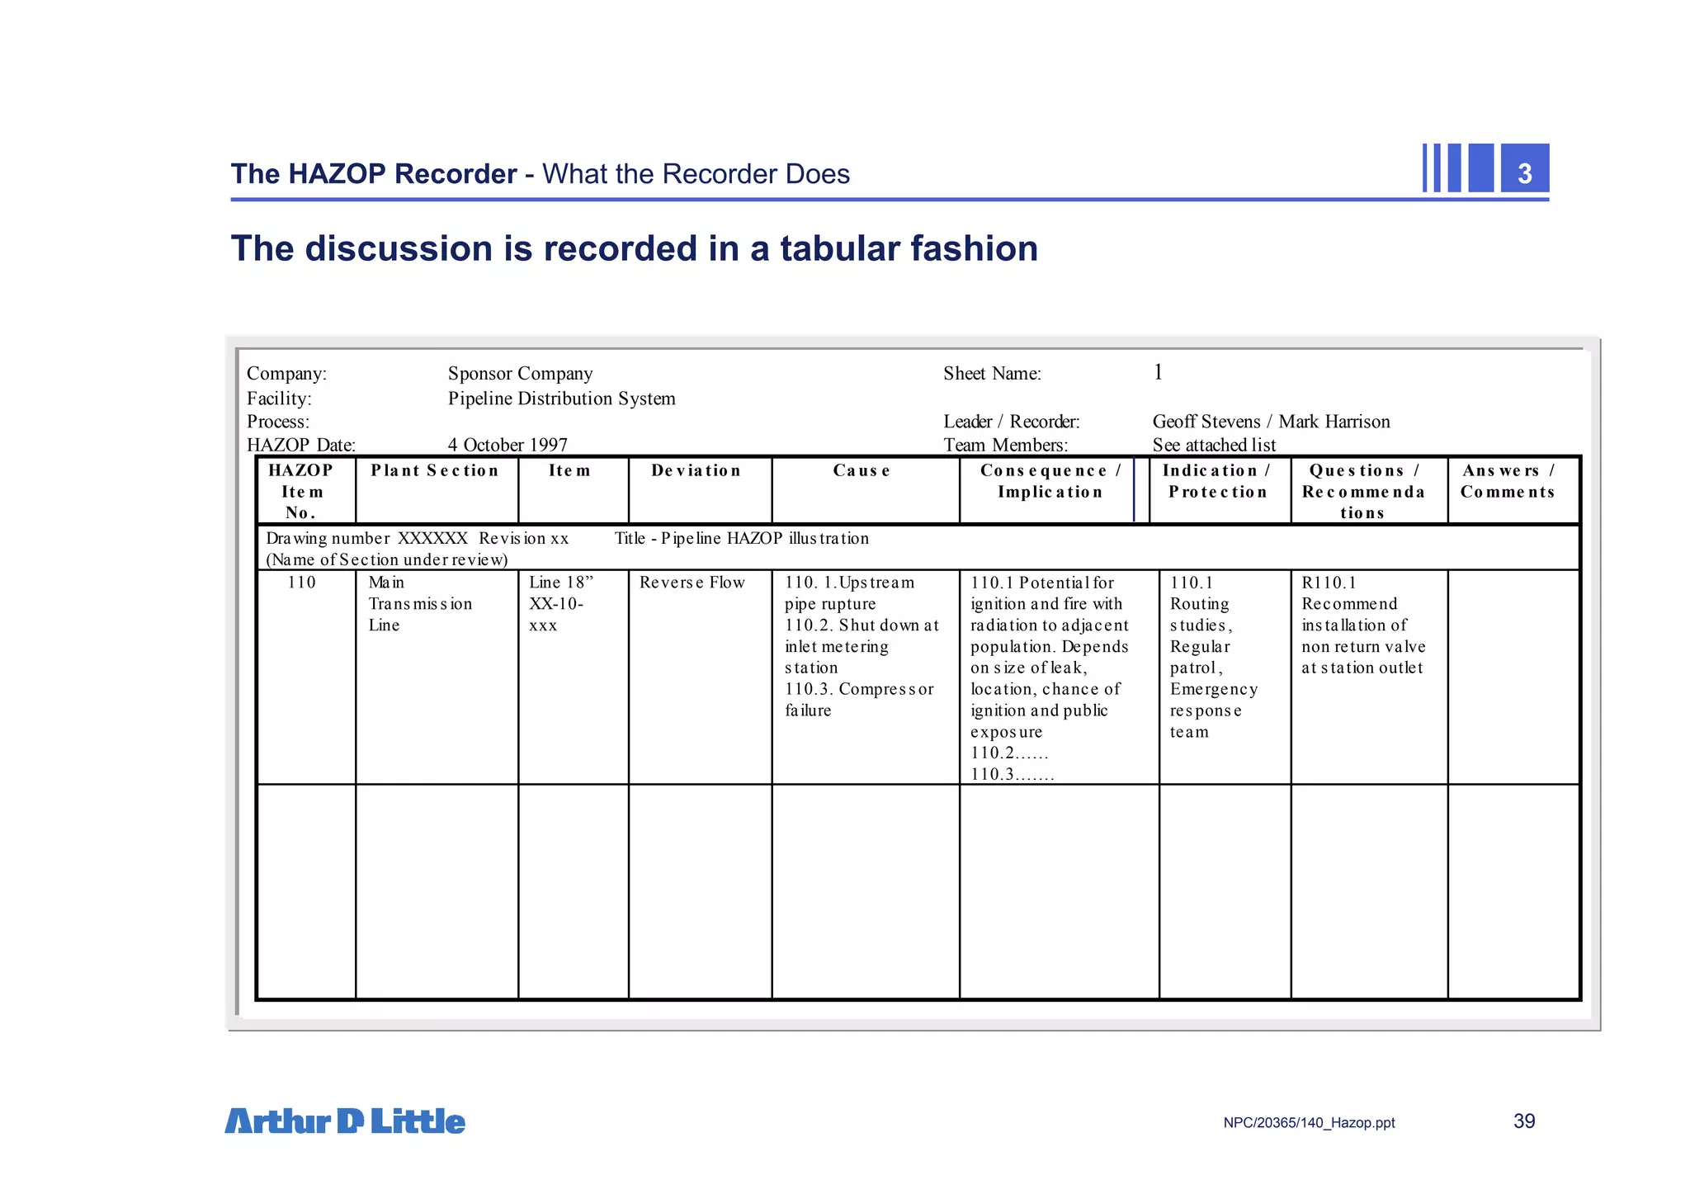Select the slide title 'The HAZOP Recorder'
The height and width of the screenshot is (1194, 1690).
pos(374,173)
